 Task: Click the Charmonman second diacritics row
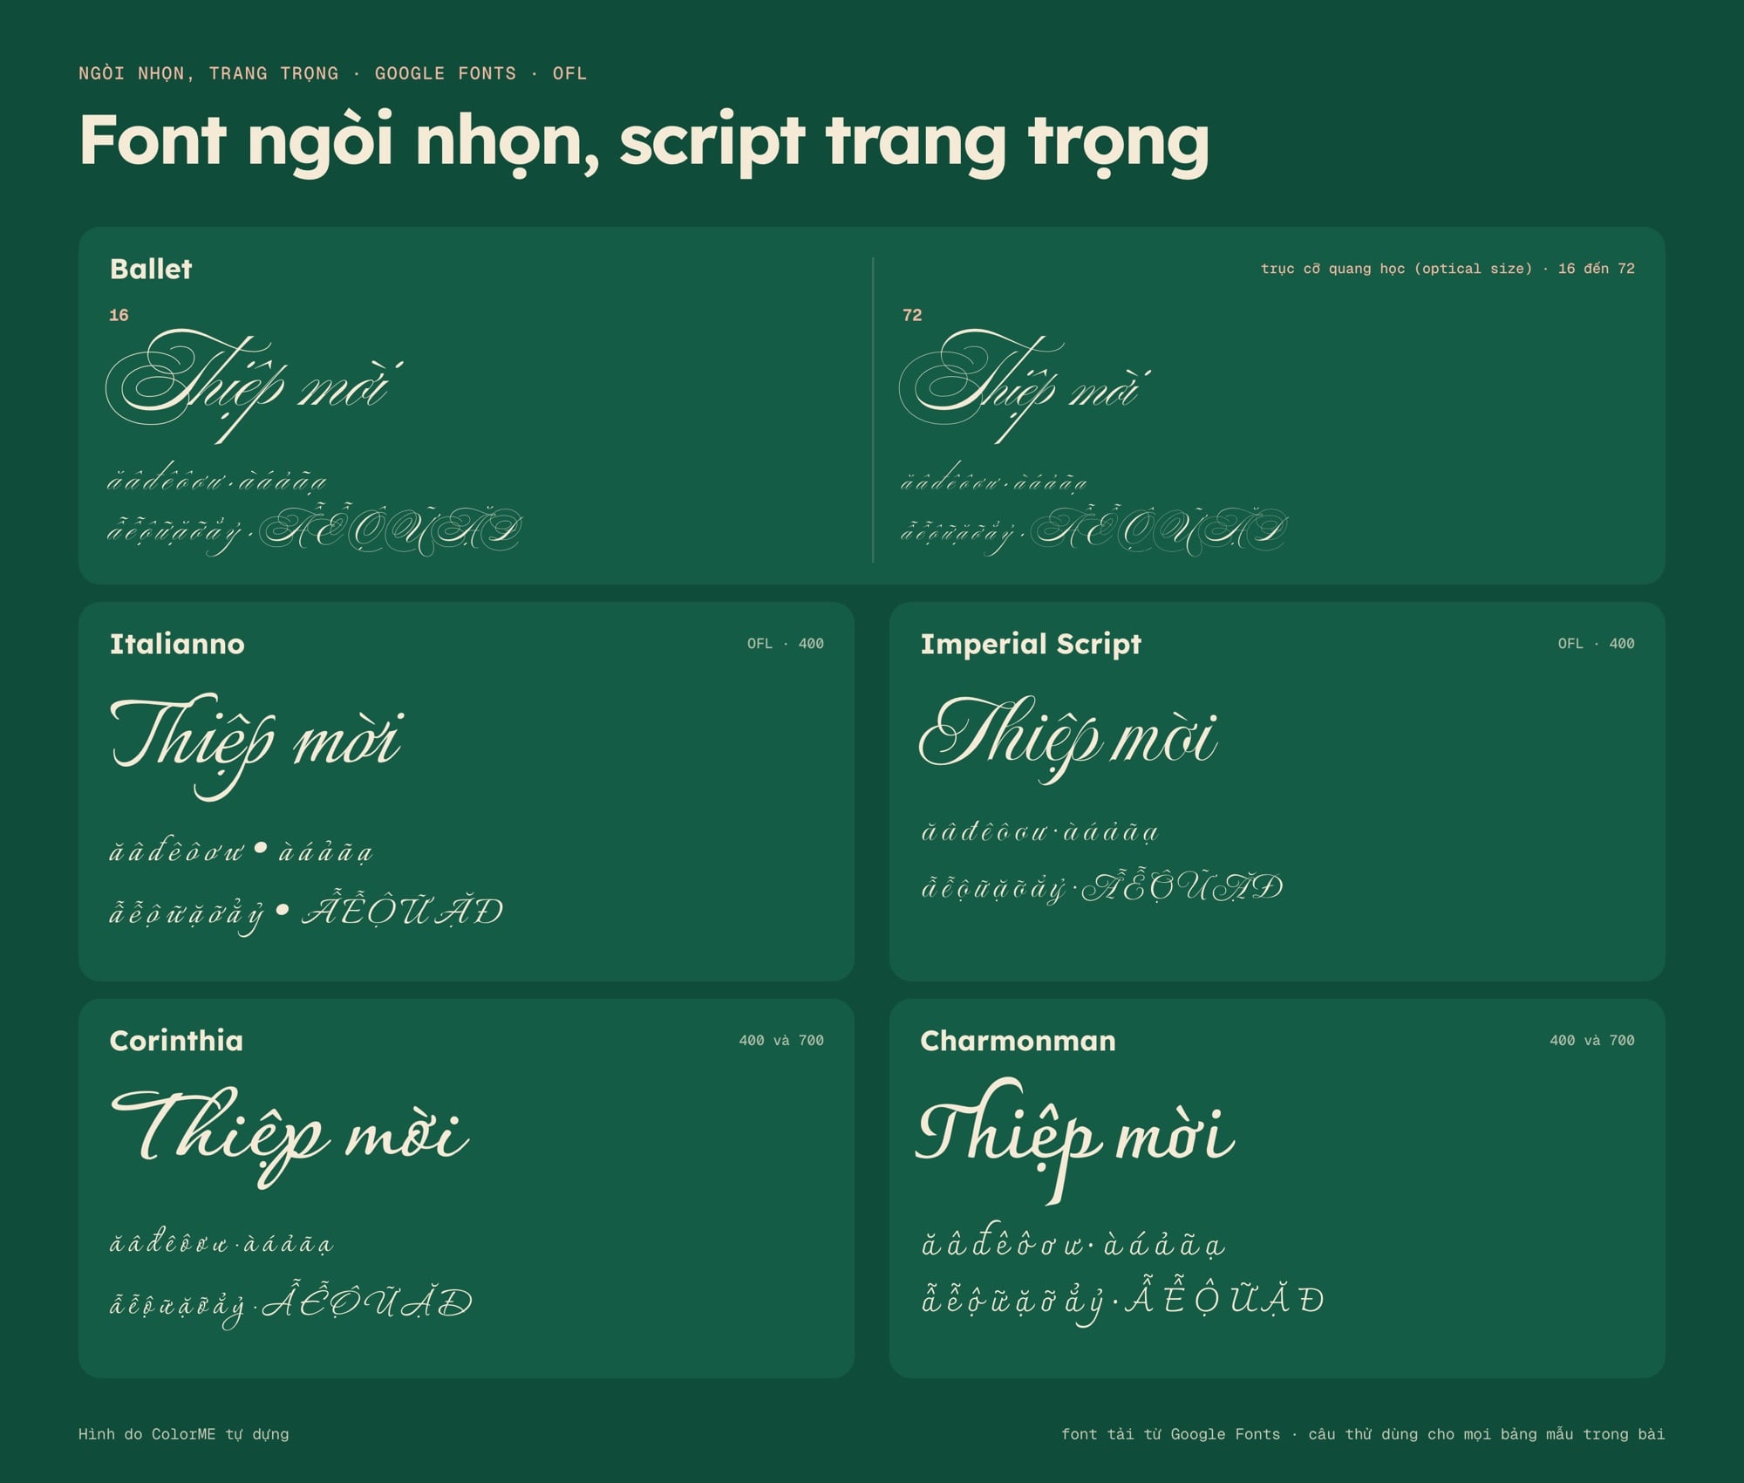(x=1123, y=1300)
